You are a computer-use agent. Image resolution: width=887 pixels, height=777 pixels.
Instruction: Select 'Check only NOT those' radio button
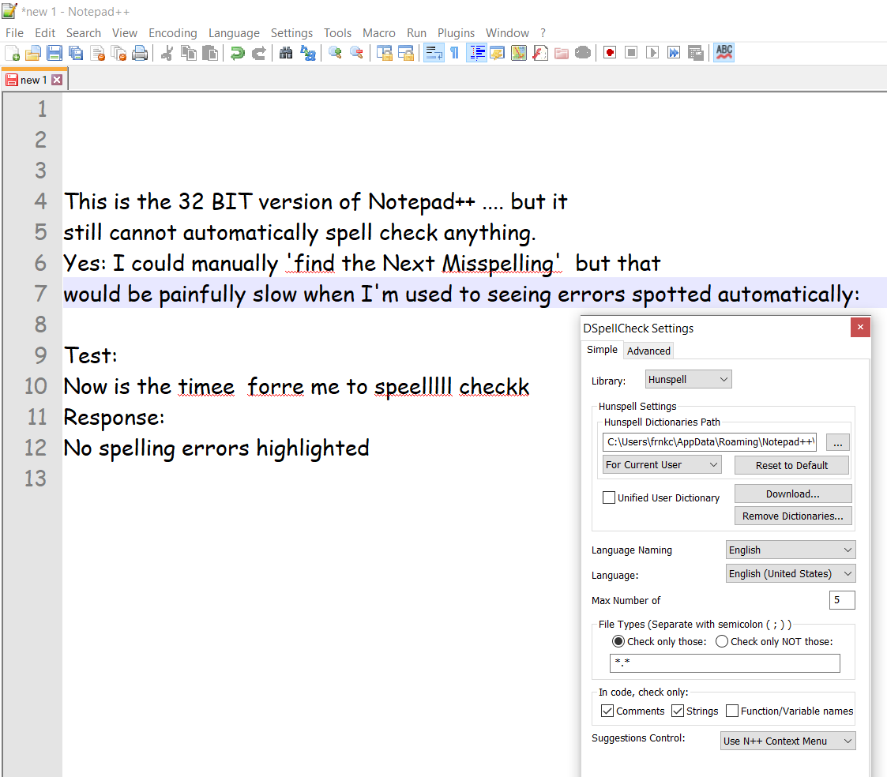[x=722, y=641]
